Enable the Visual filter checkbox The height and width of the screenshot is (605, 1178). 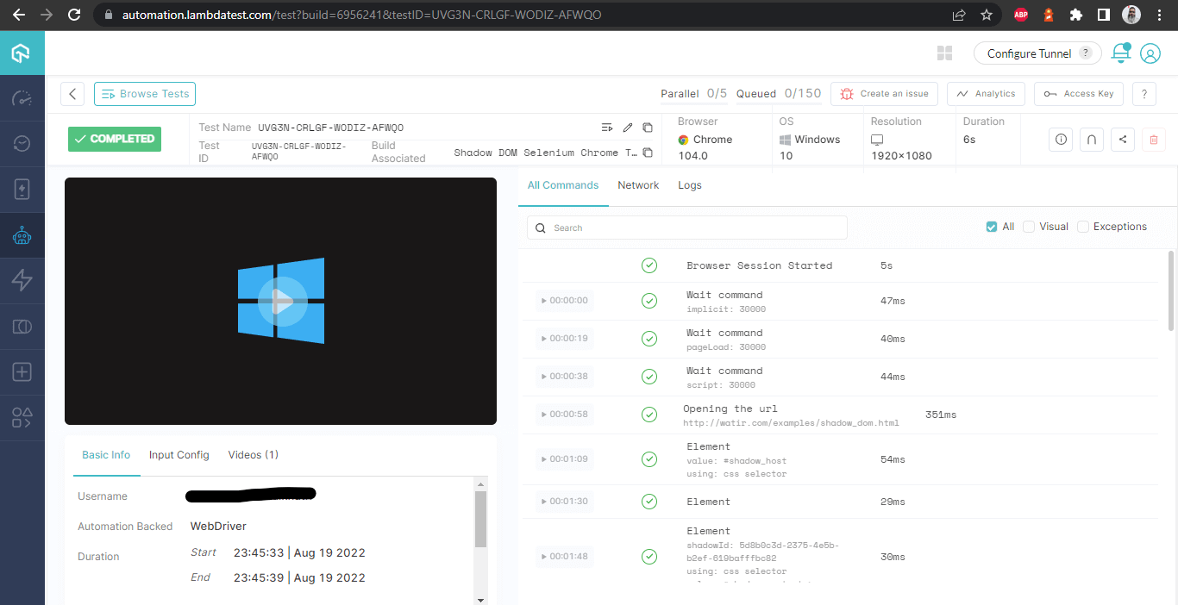[x=1029, y=227]
